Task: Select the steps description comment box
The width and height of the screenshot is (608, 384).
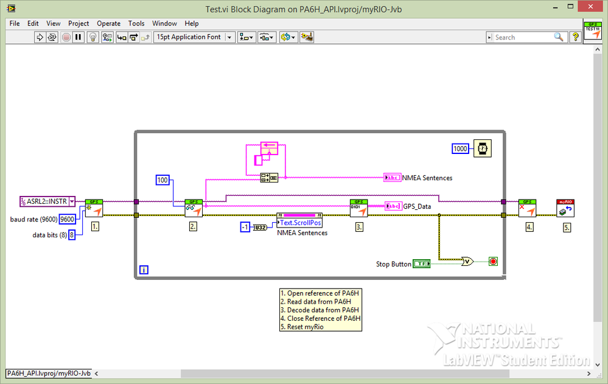Action: pyautogui.click(x=321, y=310)
